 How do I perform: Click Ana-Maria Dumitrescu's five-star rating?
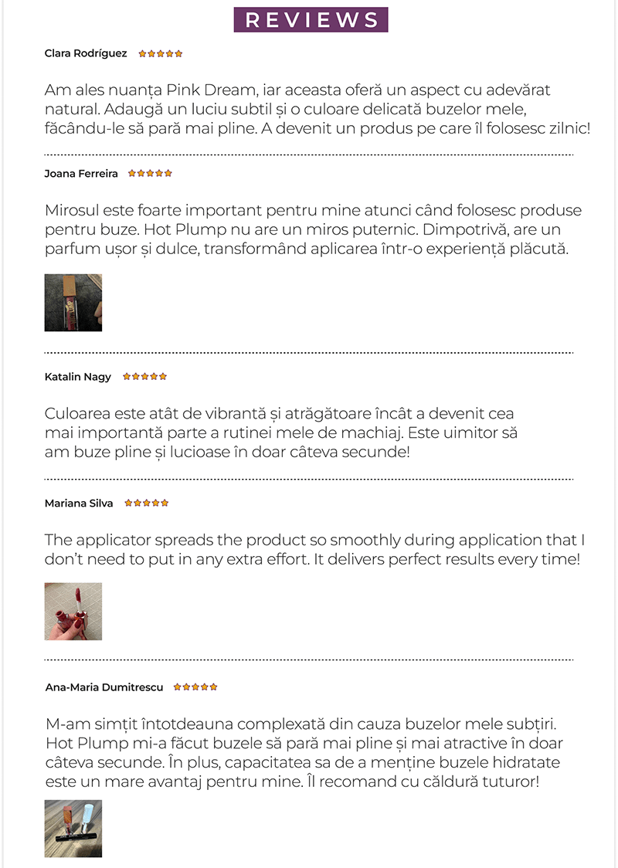(195, 687)
